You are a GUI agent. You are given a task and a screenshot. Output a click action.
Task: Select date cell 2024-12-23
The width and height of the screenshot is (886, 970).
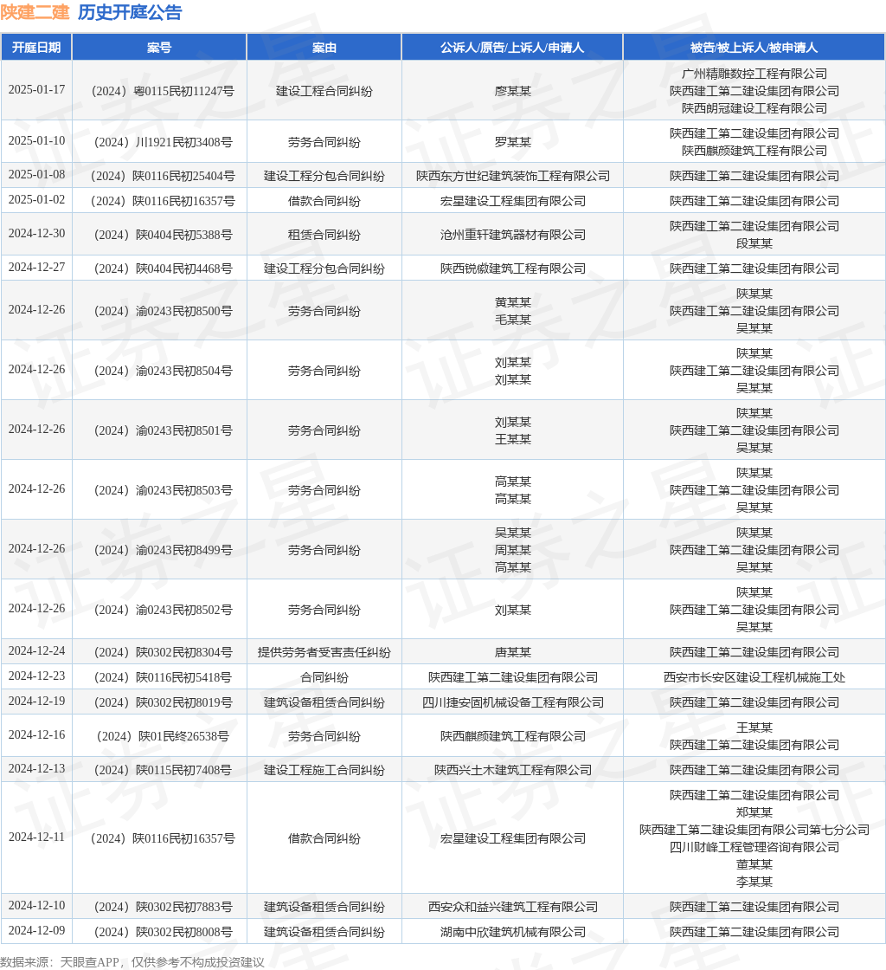(36, 676)
